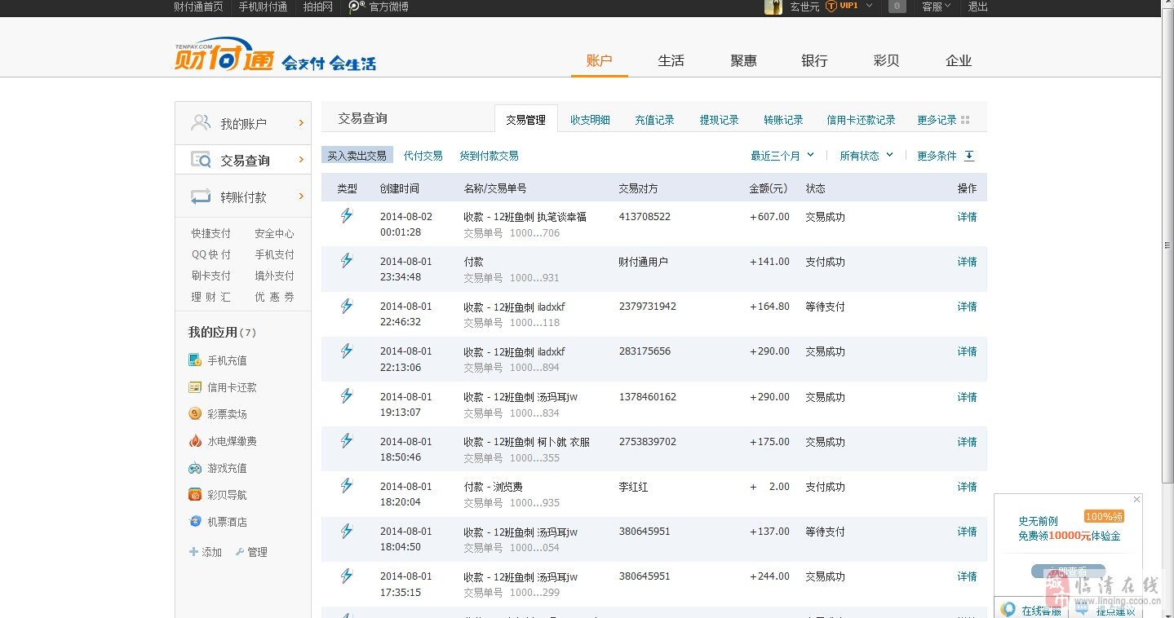
Task: Click the mobile top-up (手机充值) icon
Action: coord(195,360)
